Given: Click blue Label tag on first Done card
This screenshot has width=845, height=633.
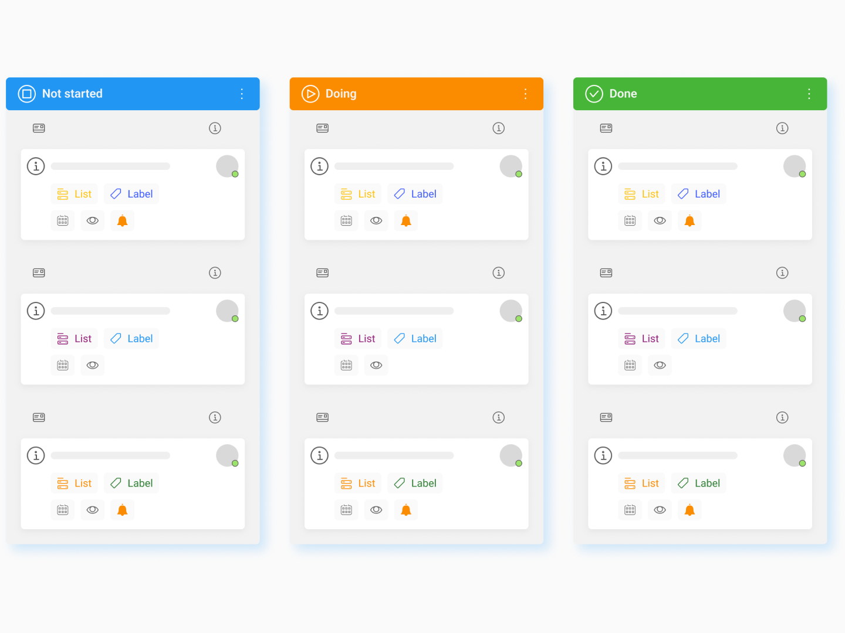Looking at the screenshot, I should pyautogui.click(x=698, y=194).
